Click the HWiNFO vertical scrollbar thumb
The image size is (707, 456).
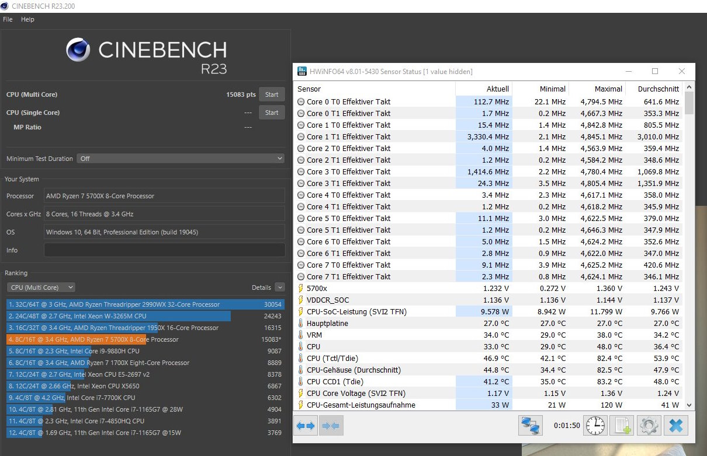(689, 103)
